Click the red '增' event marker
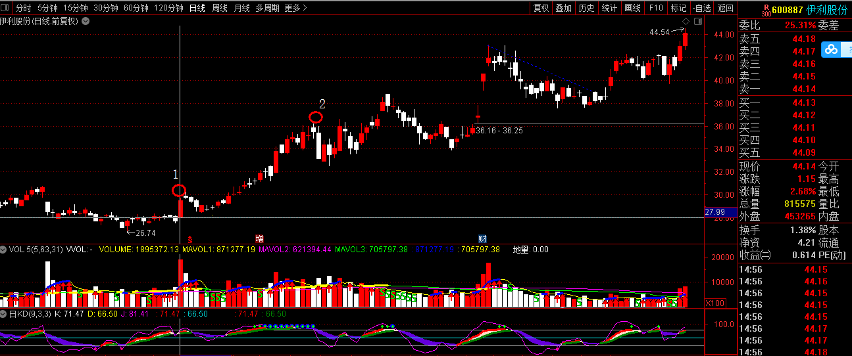Image resolution: width=852 pixels, height=356 pixels. tap(259, 238)
